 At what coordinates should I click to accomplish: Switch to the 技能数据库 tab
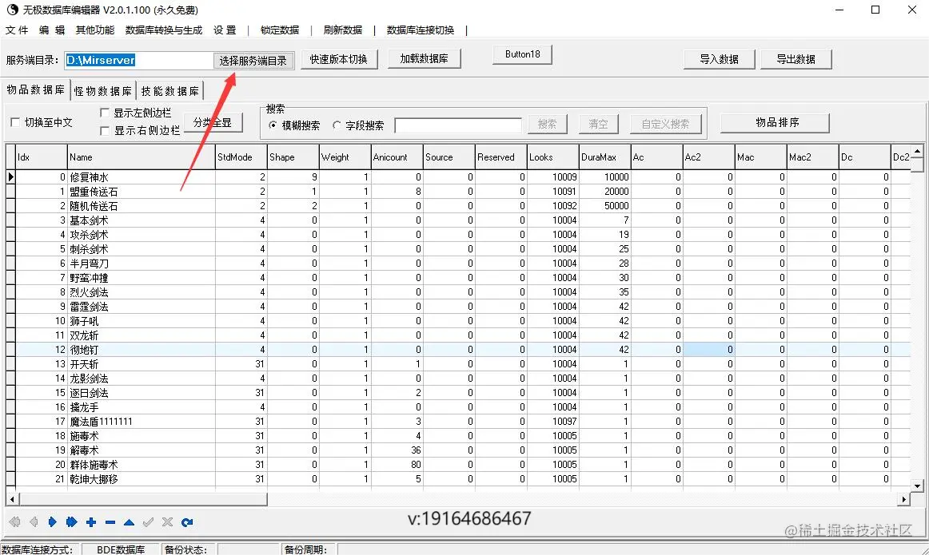click(169, 90)
